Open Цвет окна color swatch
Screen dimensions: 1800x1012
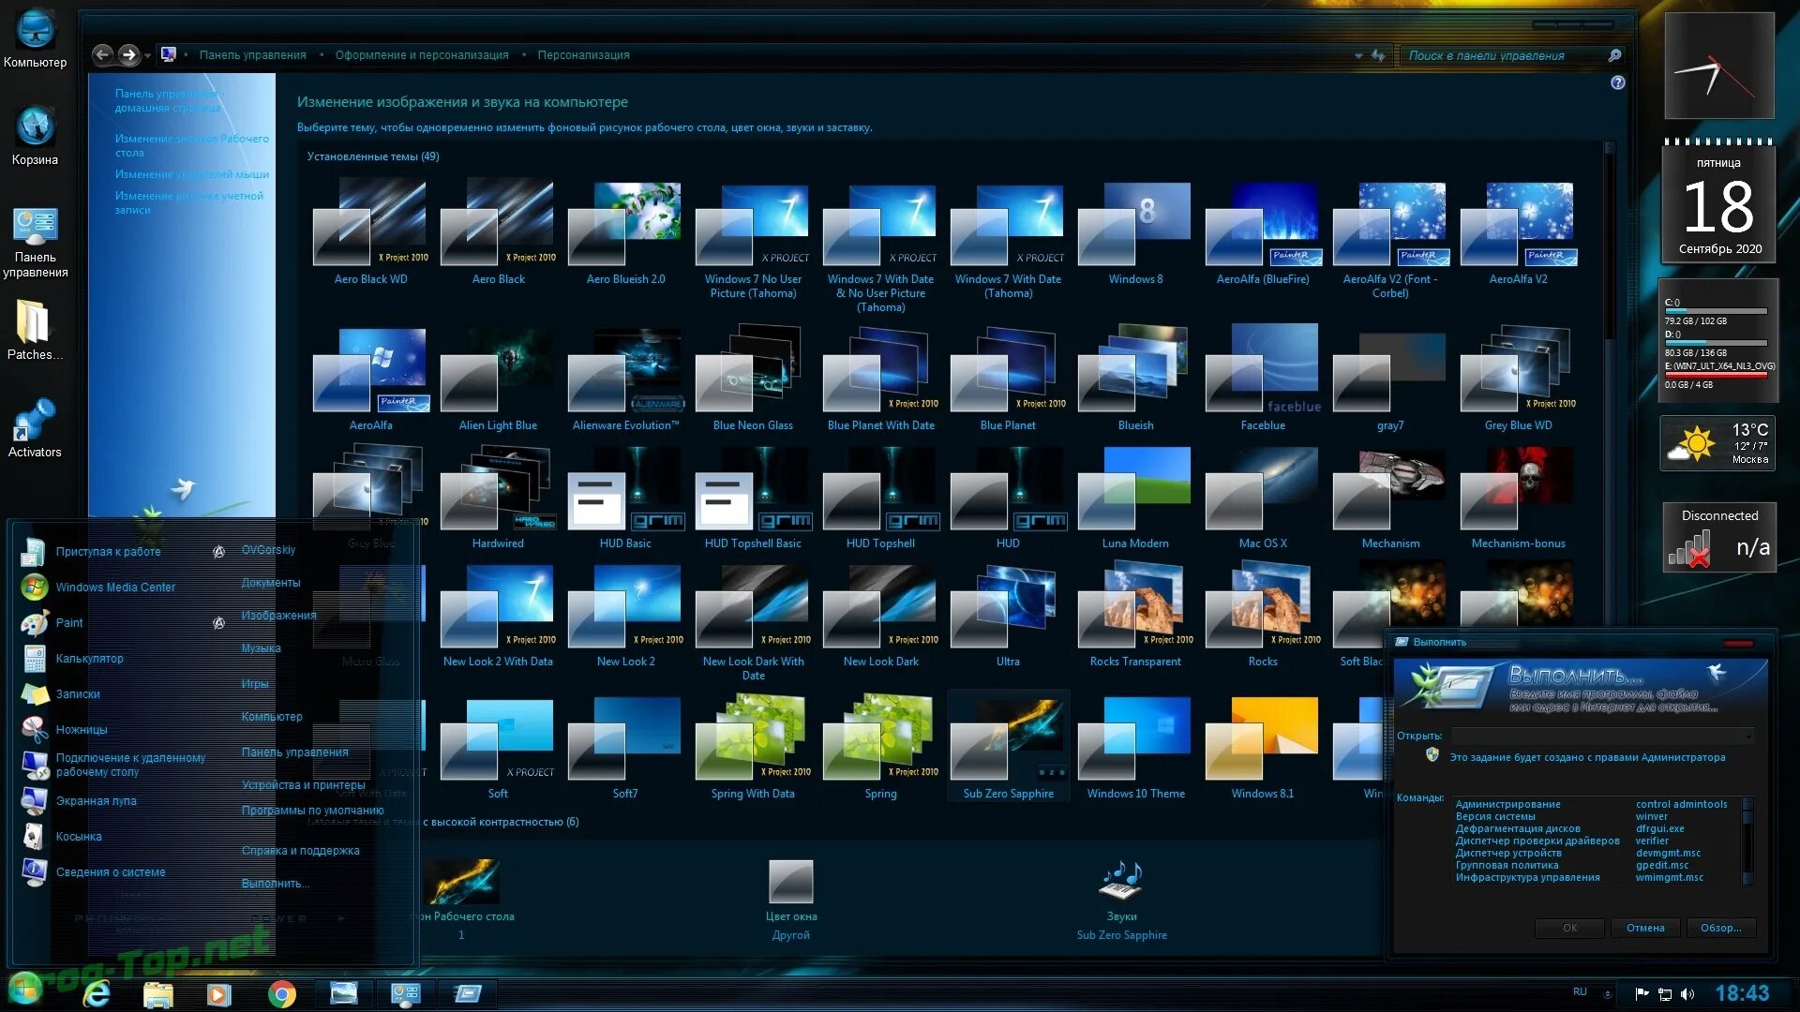pyautogui.click(x=790, y=881)
